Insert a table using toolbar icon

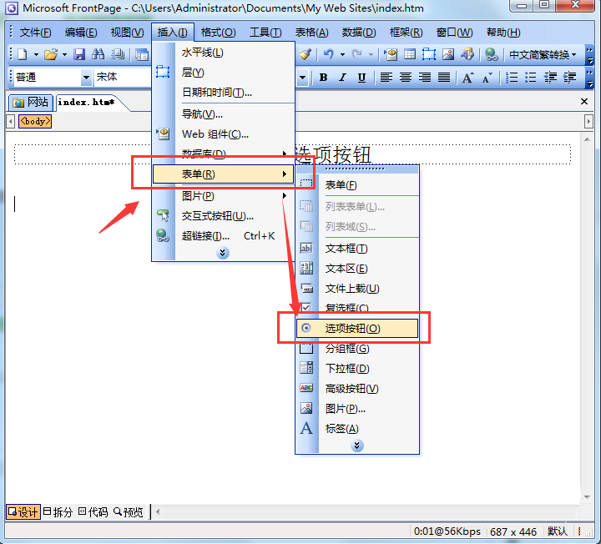click(410, 54)
